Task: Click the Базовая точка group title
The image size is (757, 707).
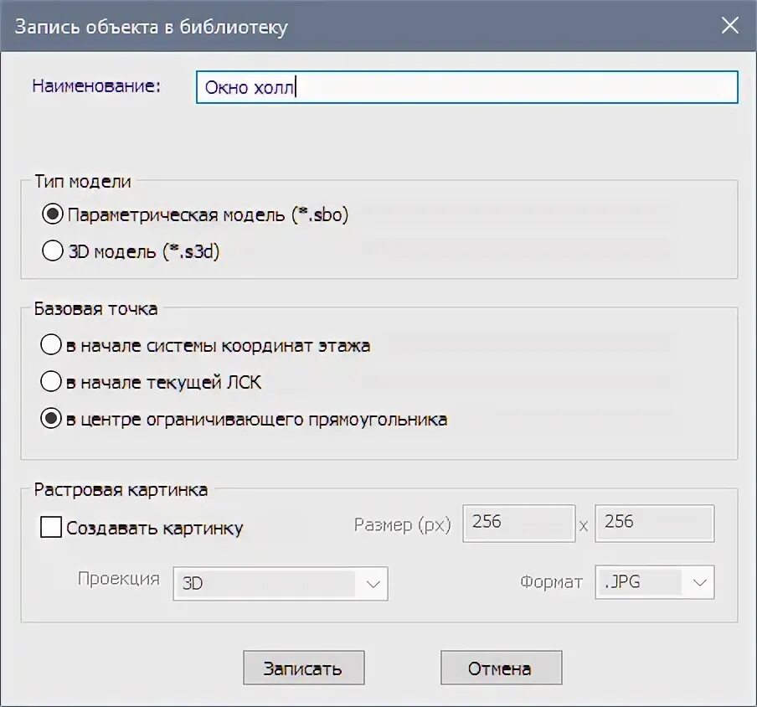Action: coord(95,308)
